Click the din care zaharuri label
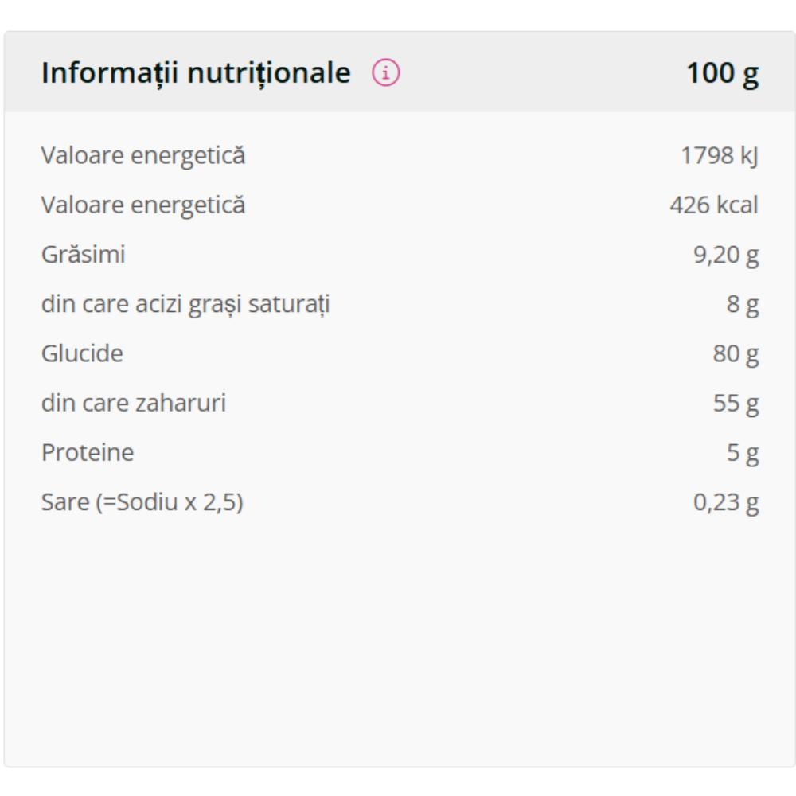 click(133, 404)
